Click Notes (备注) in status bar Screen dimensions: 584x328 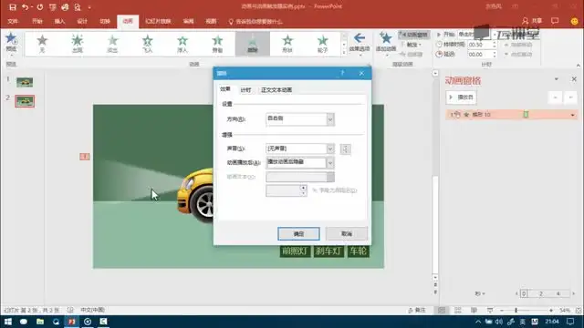pyautogui.click(x=417, y=310)
